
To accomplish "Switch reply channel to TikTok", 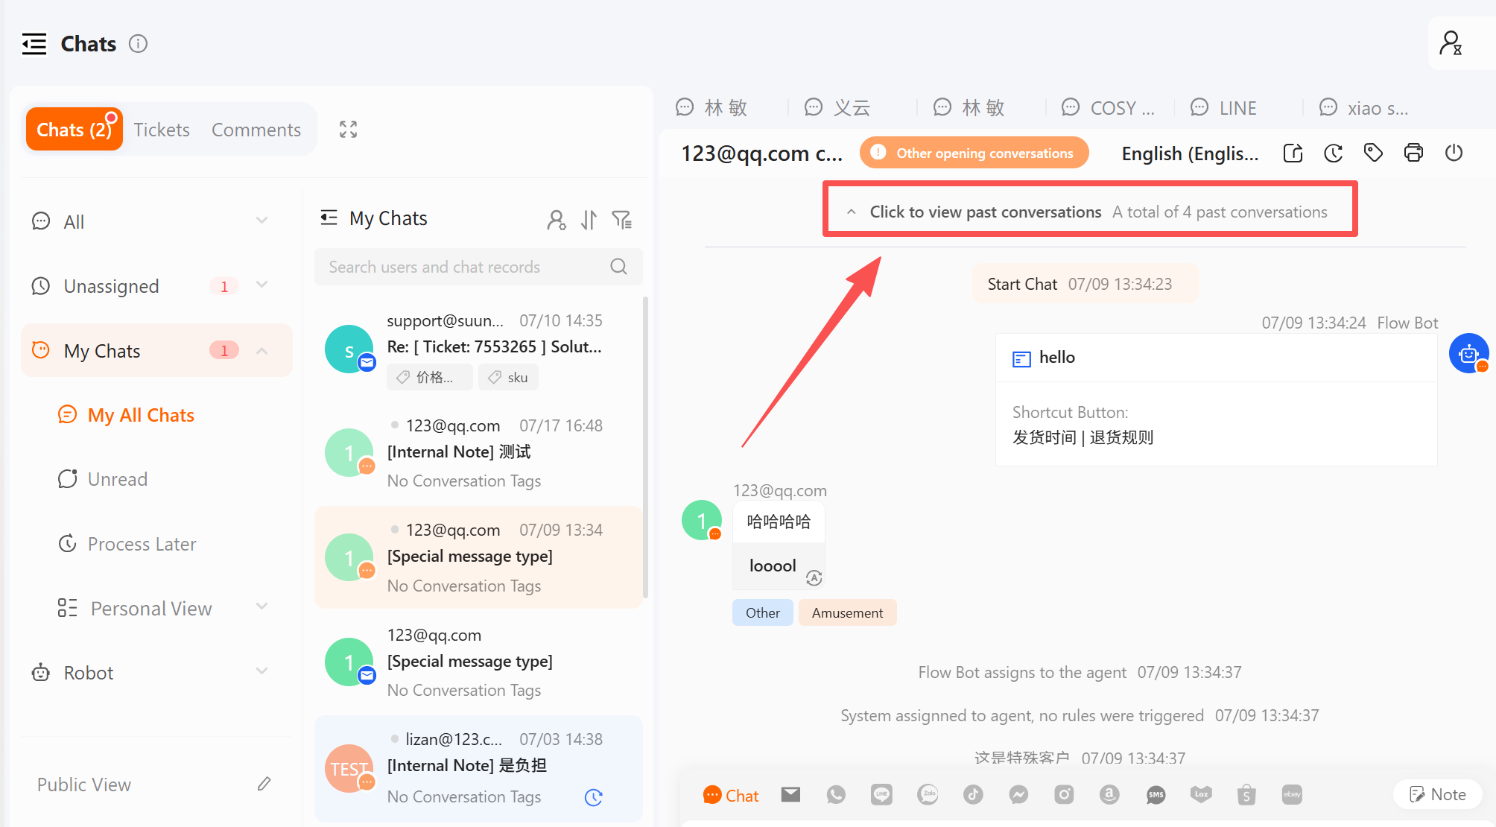I will pos(973,795).
